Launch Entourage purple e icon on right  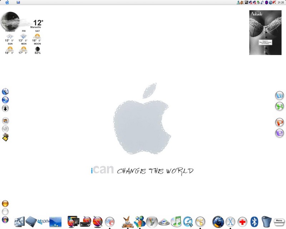pyautogui.click(x=280, y=133)
